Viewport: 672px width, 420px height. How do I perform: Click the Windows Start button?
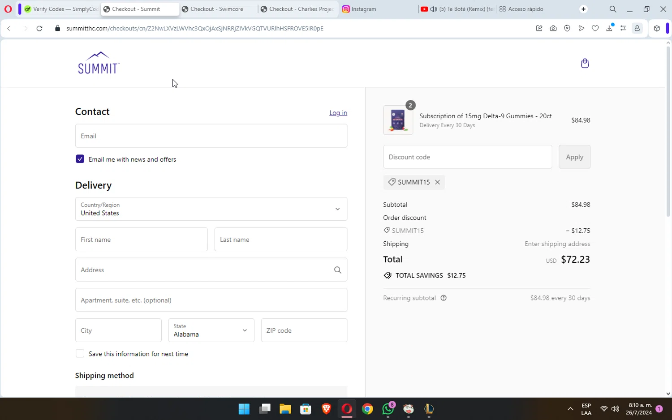click(244, 409)
